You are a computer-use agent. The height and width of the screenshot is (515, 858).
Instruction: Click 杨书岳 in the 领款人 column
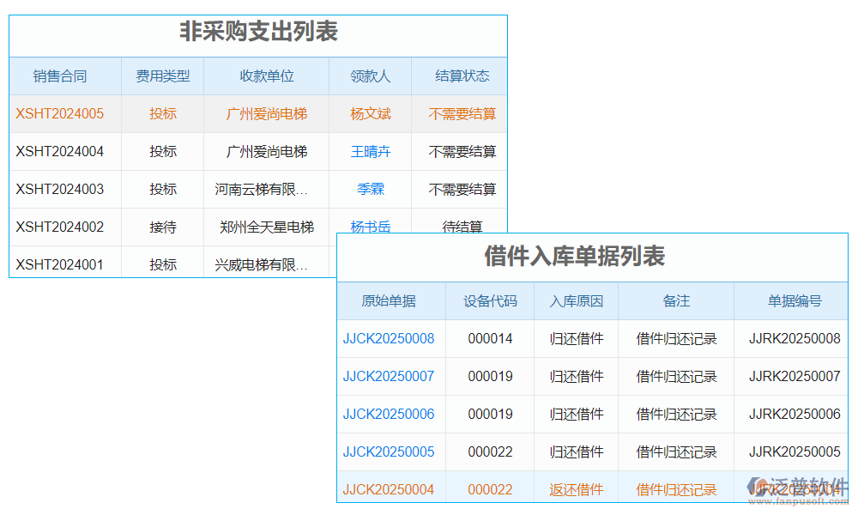(370, 227)
